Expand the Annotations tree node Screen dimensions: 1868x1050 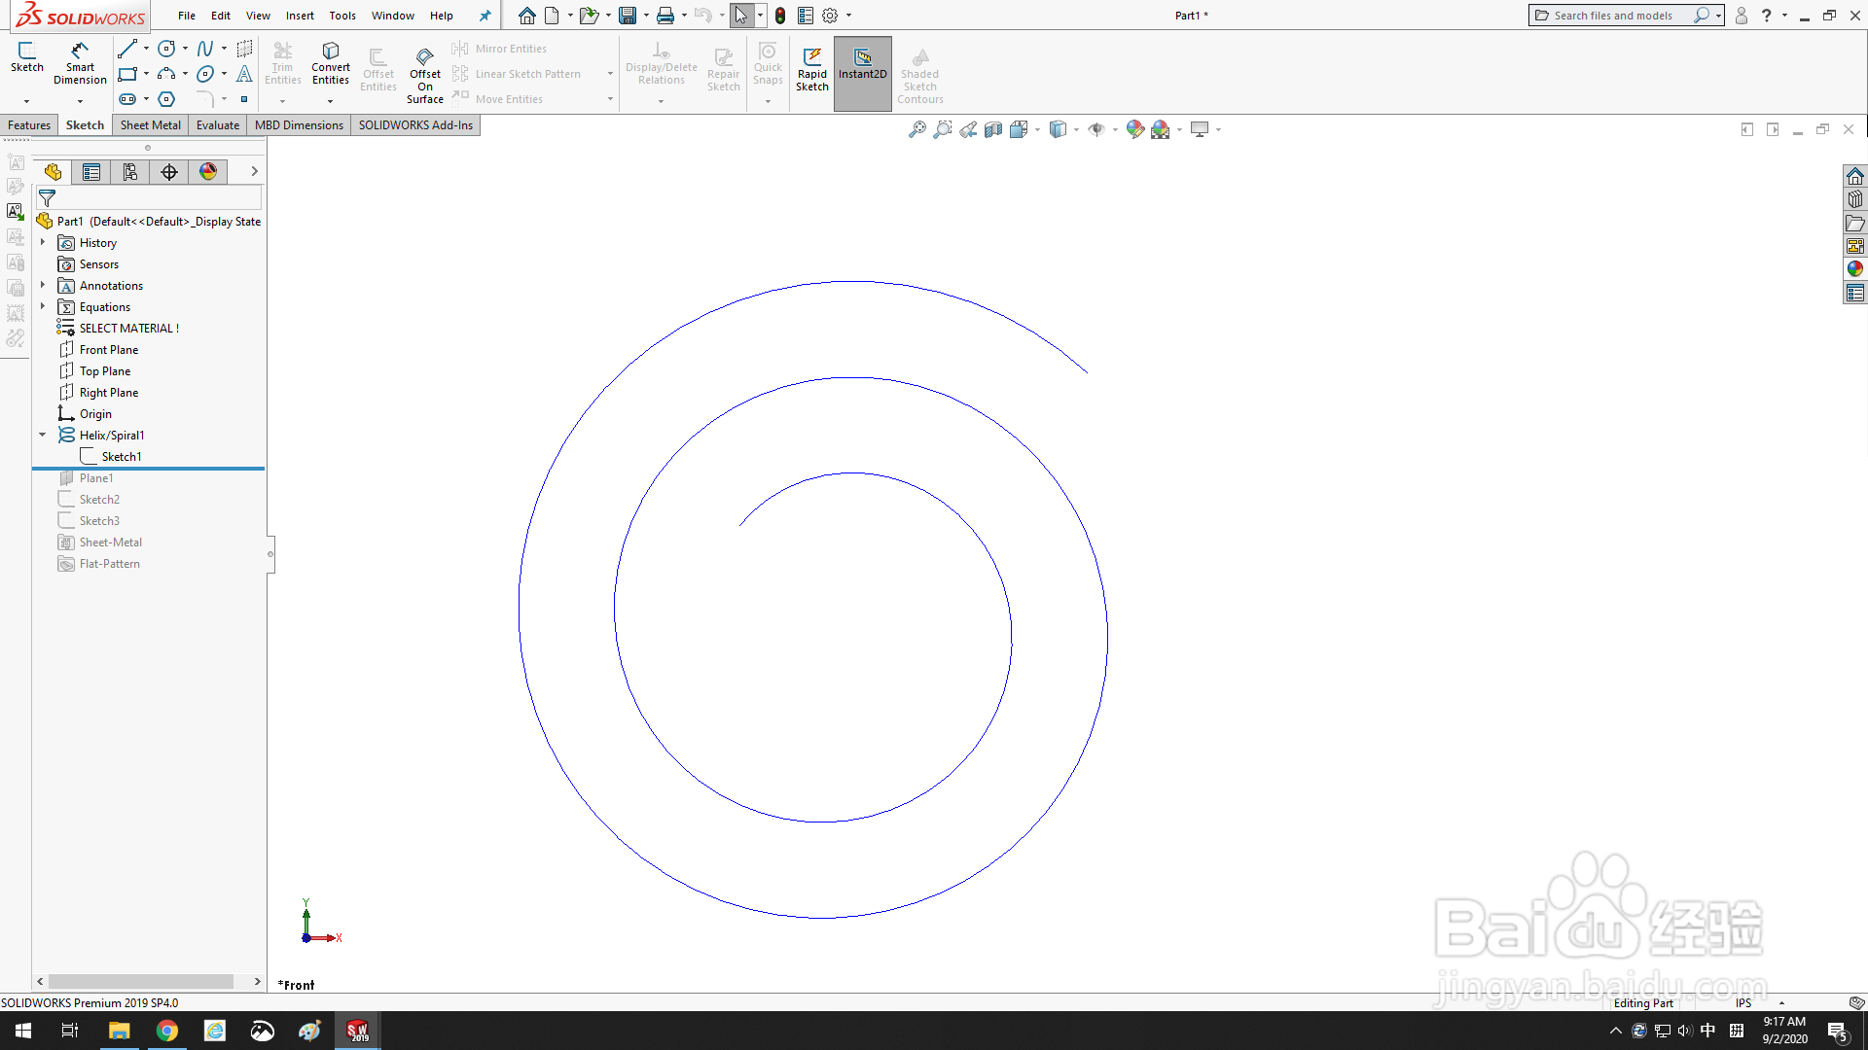point(42,285)
